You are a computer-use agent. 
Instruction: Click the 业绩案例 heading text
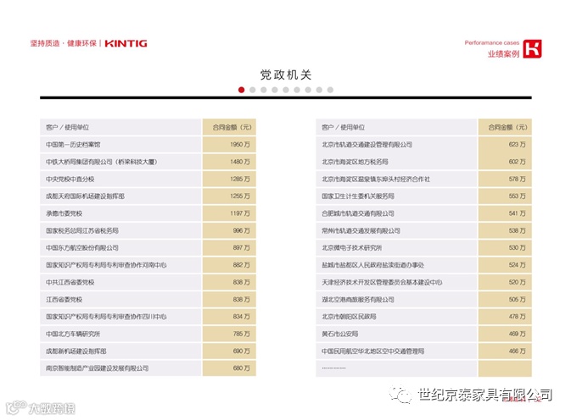pyautogui.click(x=504, y=54)
